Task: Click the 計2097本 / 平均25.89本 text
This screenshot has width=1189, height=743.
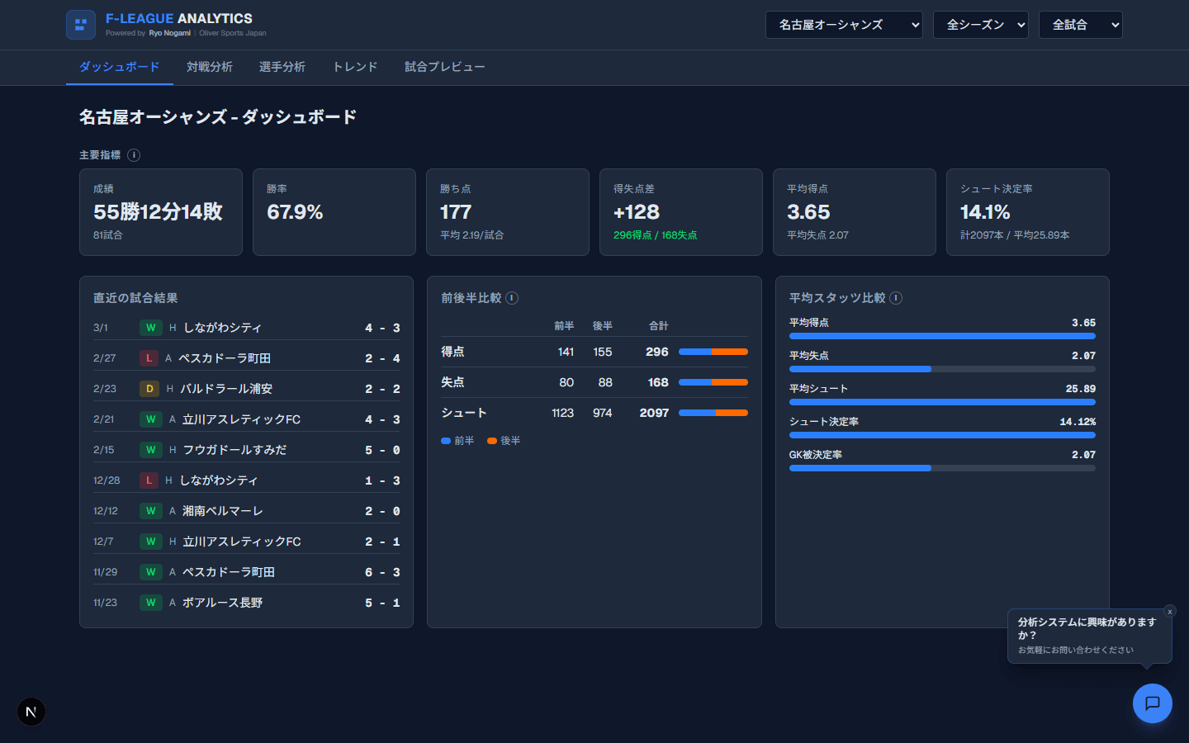Action: click(1015, 235)
